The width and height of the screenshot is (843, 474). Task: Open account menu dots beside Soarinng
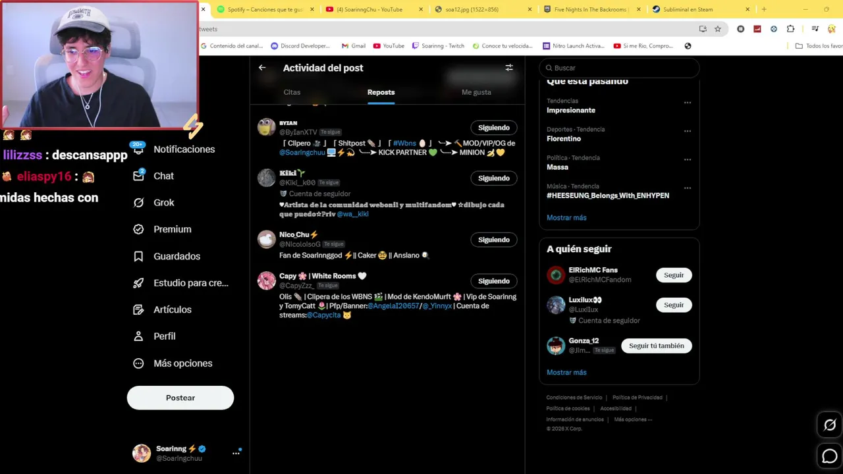click(236, 453)
